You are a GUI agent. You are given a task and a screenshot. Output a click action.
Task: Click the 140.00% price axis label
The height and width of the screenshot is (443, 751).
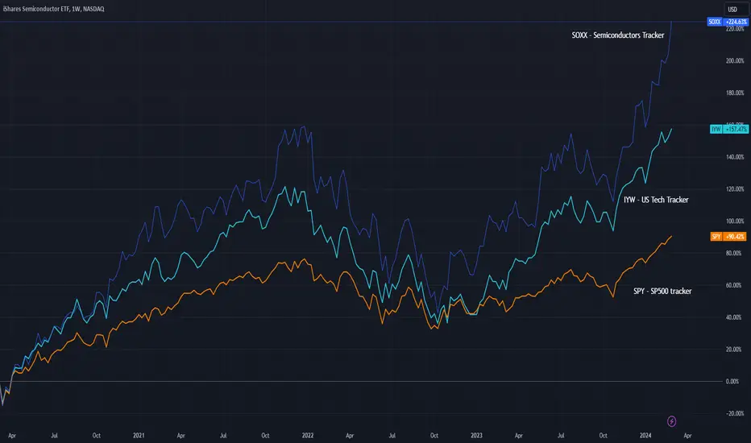pyautogui.click(x=735, y=157)
